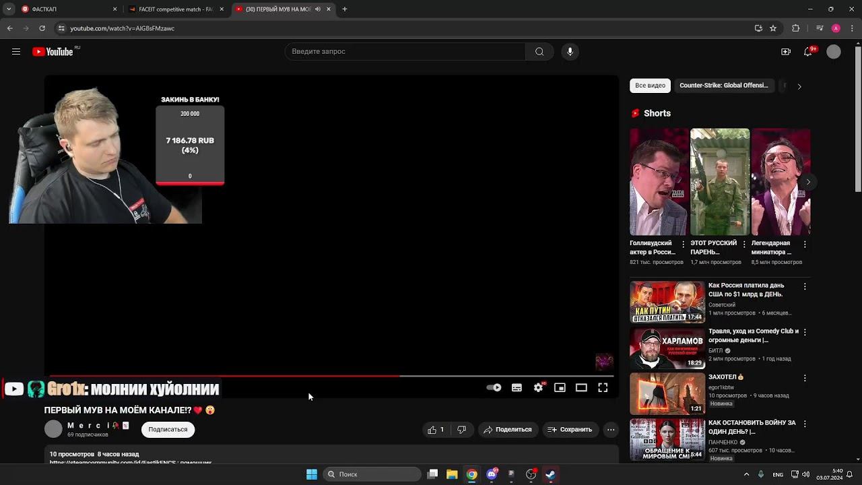Open a new browser tab
The height and width of the screenshot is (485, 862).
pyautogui.click(x=344, y=9)
